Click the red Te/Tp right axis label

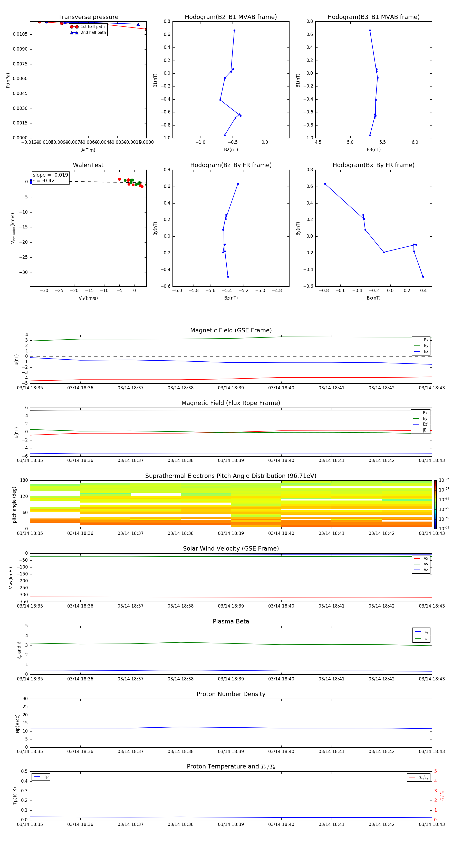coord(442,796)
